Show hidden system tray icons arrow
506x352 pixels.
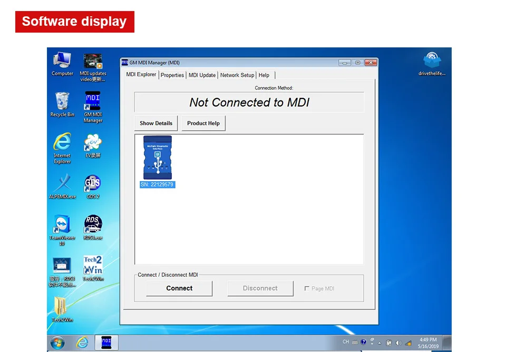click(x=379, y=343)
